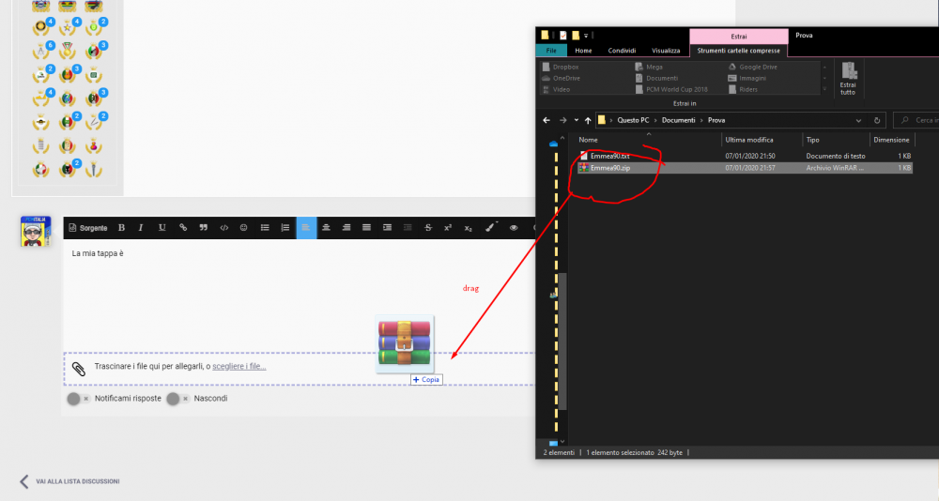Click into the reply text area

tap(300, 295)
